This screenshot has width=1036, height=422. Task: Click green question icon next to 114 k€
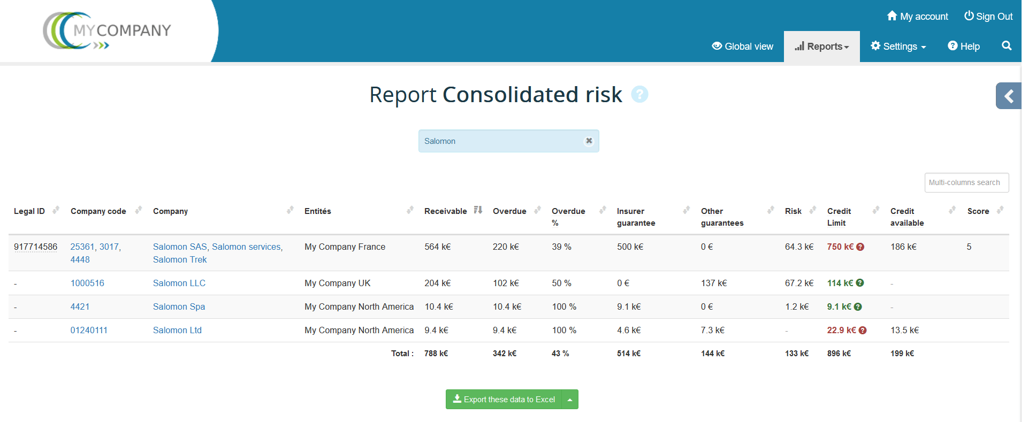tap(860, 283)
